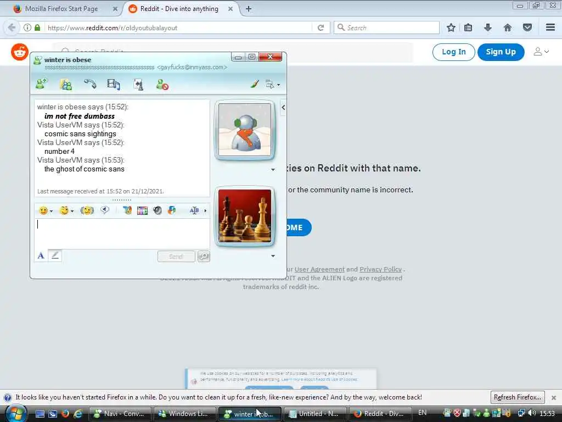Click the taskbar clock showing 15:53
Screen dimensions: 562x422
547,414
